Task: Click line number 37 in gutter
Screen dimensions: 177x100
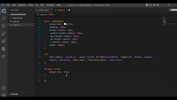Action: (39, 81)
